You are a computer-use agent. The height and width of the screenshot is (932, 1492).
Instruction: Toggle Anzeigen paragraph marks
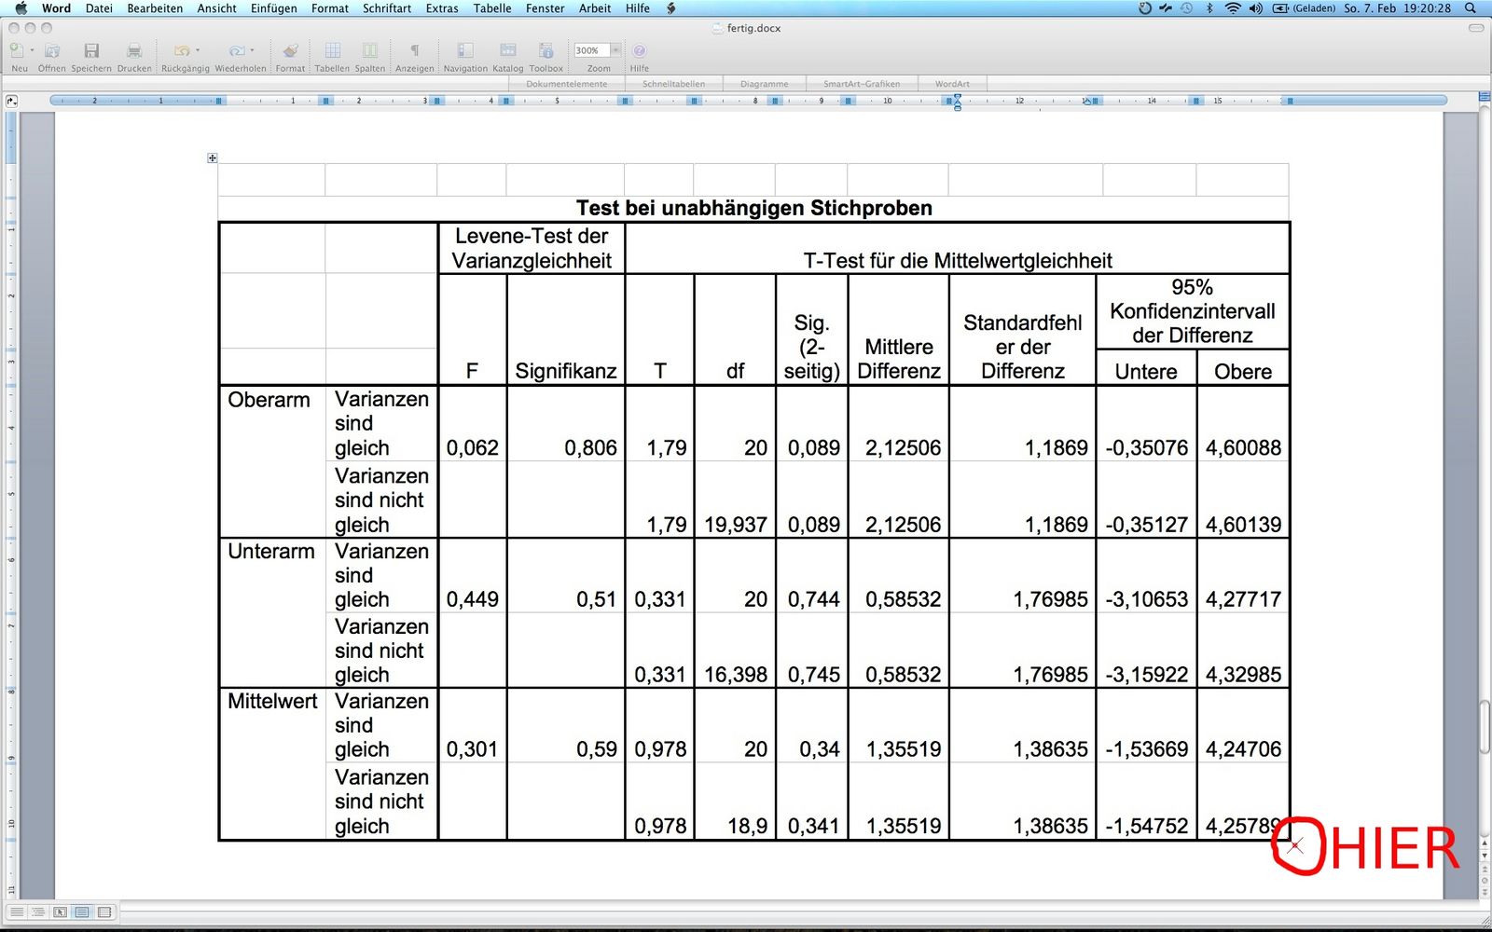pyautogui.click(x=415, y=51)
